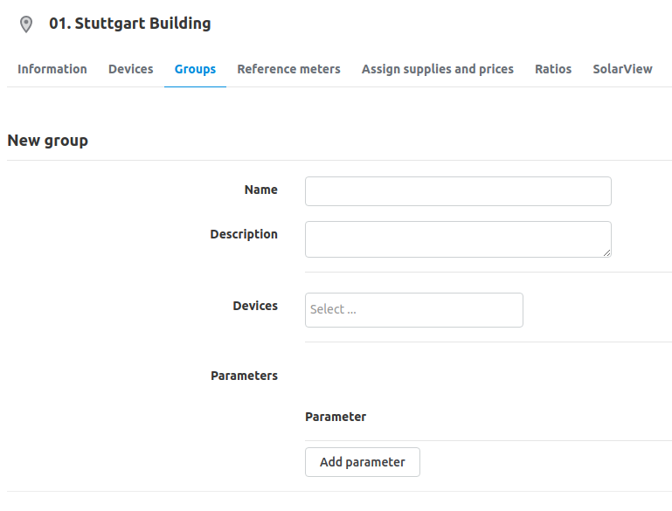Open the Devices Select dropdown
The width and height of the screenshot is (672, 511).
click(414, 310)
